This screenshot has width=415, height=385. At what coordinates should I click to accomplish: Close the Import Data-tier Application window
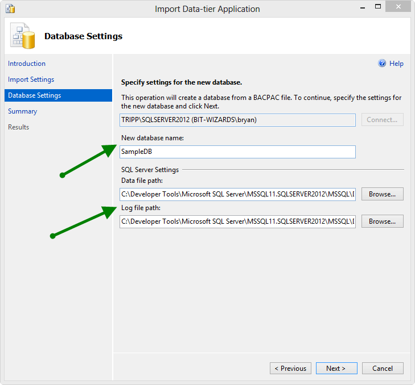(x=398, y=7)
